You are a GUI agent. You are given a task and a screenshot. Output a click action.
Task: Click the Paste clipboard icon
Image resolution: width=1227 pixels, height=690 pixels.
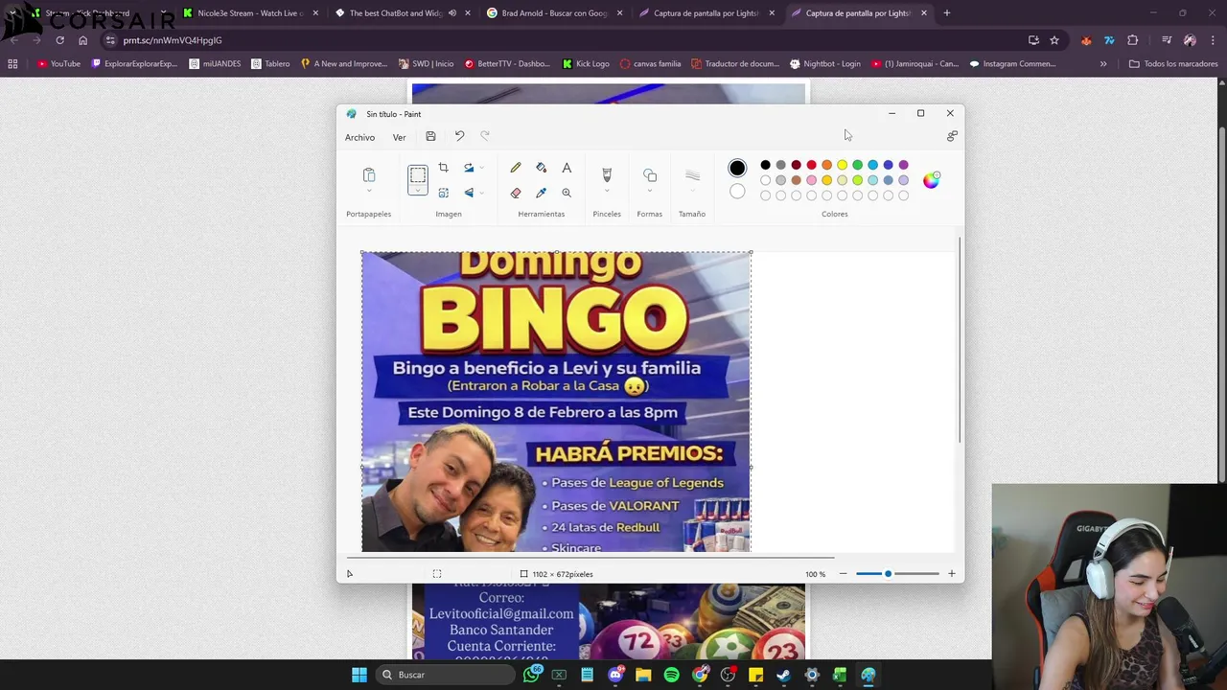[x=369, y=174]
